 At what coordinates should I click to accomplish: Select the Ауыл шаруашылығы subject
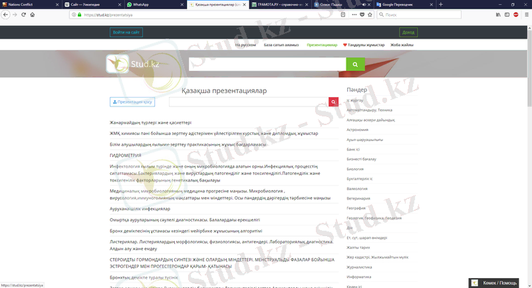(x=364, y=140)
